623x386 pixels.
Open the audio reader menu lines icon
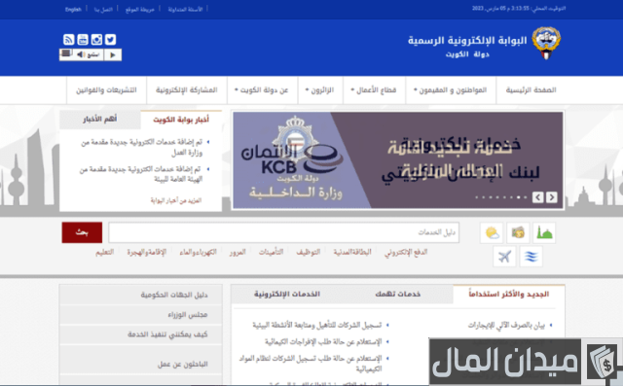[66, 53]
